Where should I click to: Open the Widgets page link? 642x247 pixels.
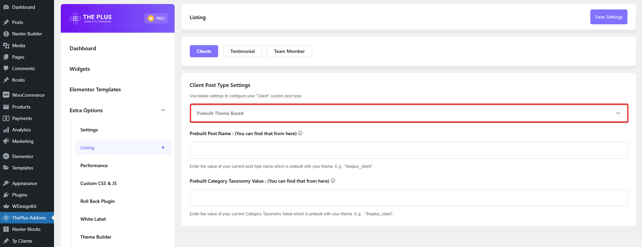coord(80,69)
